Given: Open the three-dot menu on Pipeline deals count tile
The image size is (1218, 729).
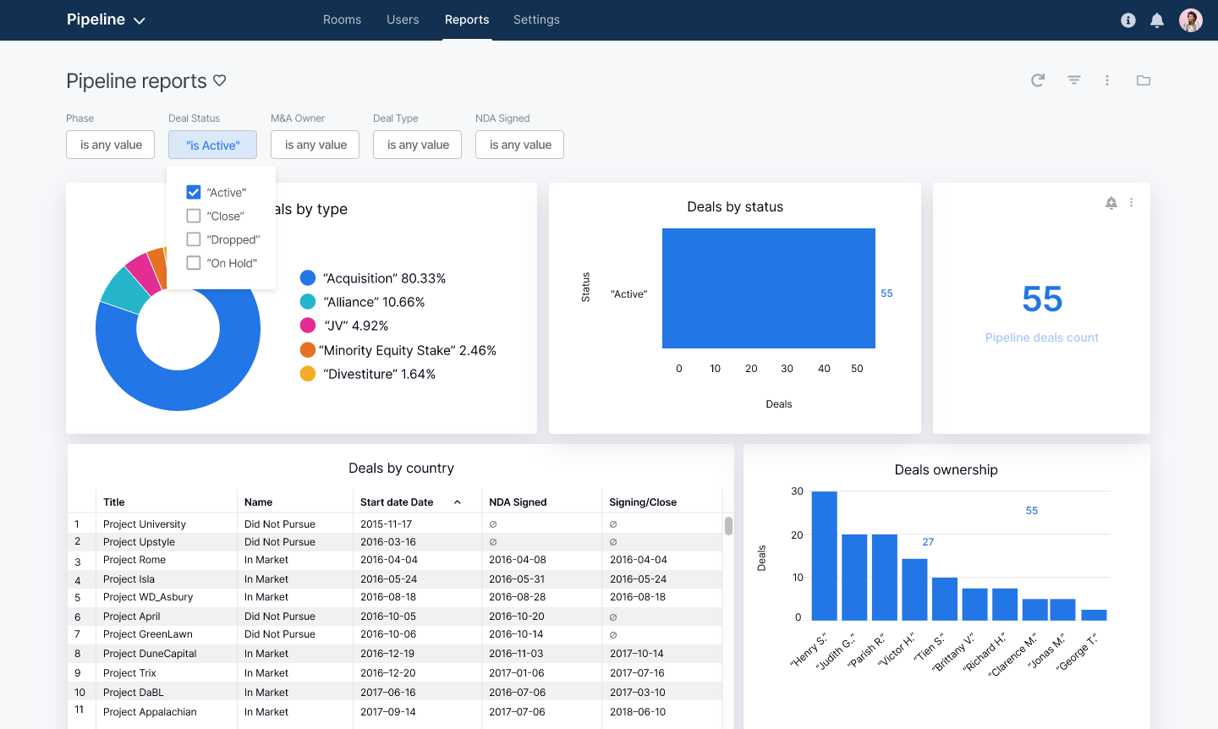Looking at the screenshot, I should 1132,202.
